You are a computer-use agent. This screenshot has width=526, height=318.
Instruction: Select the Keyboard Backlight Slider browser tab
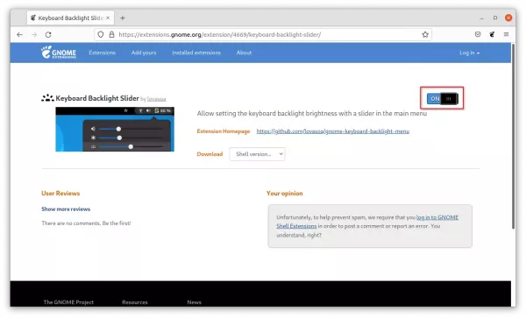pos(70,18)
